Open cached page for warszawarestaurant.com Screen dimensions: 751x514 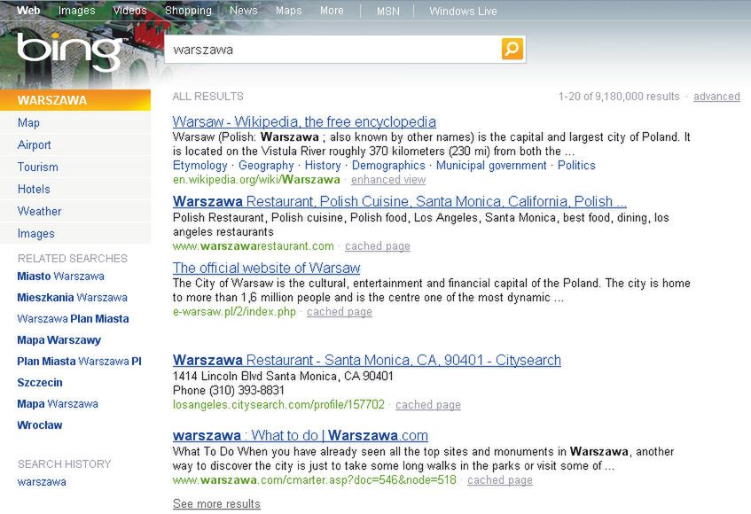pos(378,246)
